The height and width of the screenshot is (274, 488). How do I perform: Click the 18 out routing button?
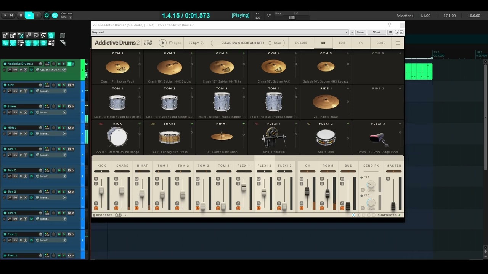[x=377, y=32]
